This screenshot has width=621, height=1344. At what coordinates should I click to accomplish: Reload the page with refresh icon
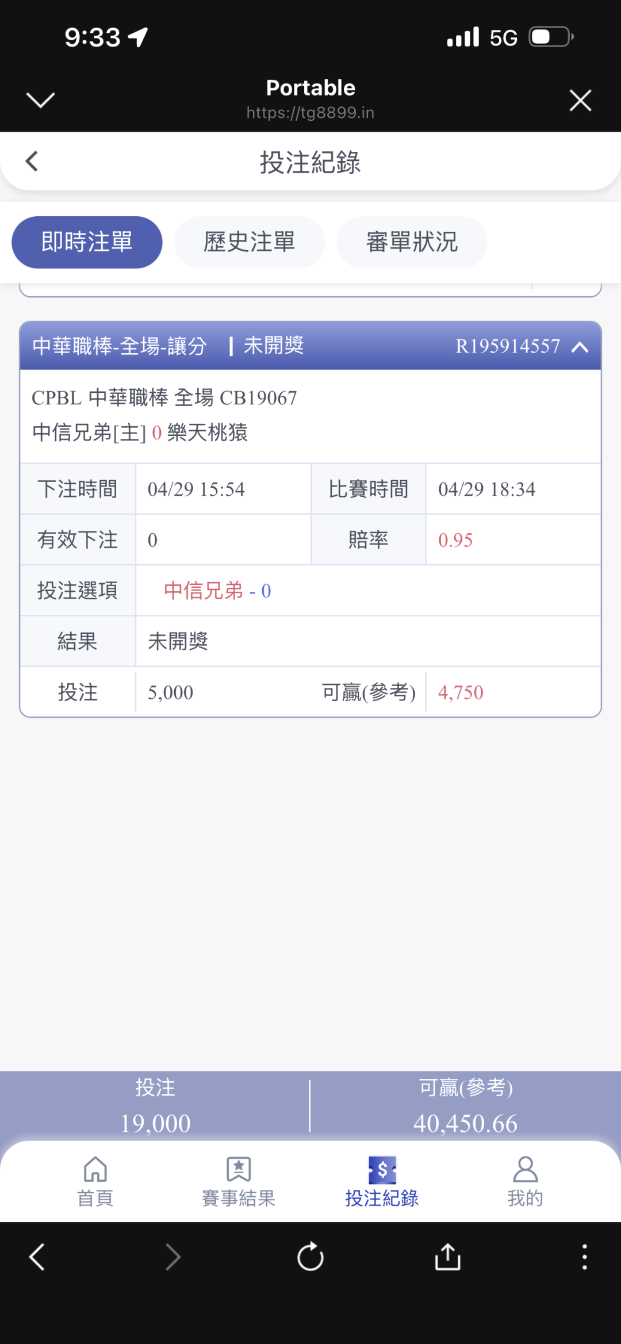click(310, 1257)
